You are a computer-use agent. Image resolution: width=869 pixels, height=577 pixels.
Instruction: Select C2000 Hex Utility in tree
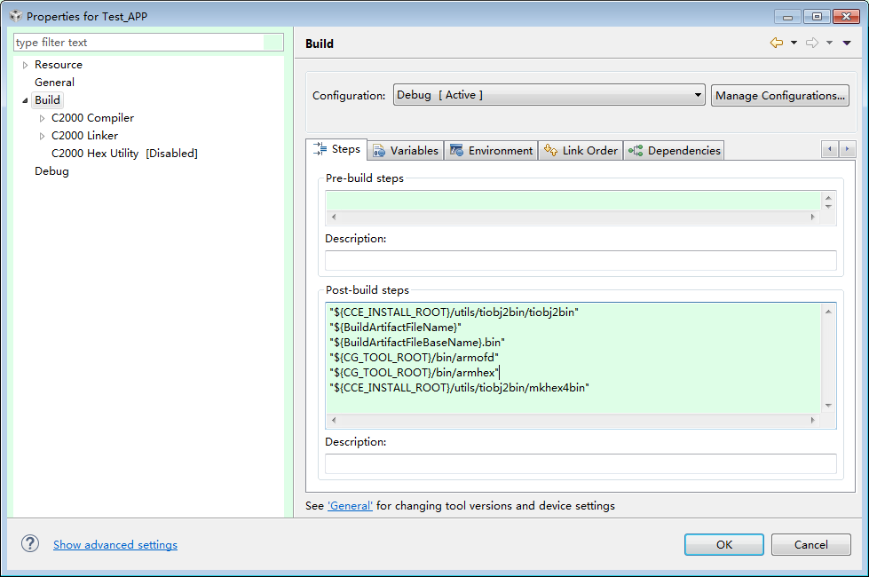[124, 154]
